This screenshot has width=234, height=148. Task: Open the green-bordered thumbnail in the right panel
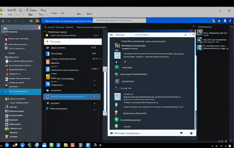[x=200, y=32]
